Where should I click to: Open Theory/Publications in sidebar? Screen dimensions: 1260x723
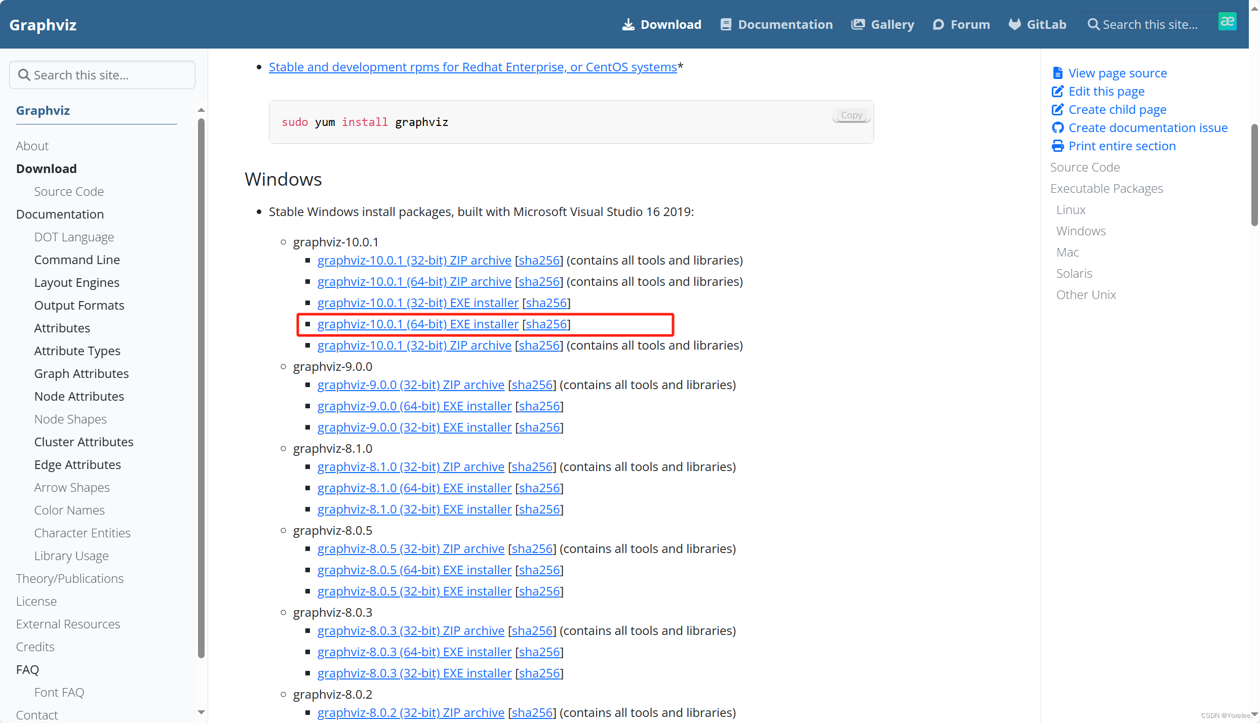[70, 579]
